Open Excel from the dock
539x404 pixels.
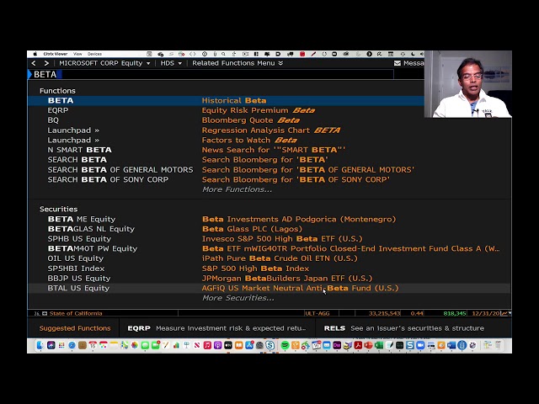tap(379, 345)
